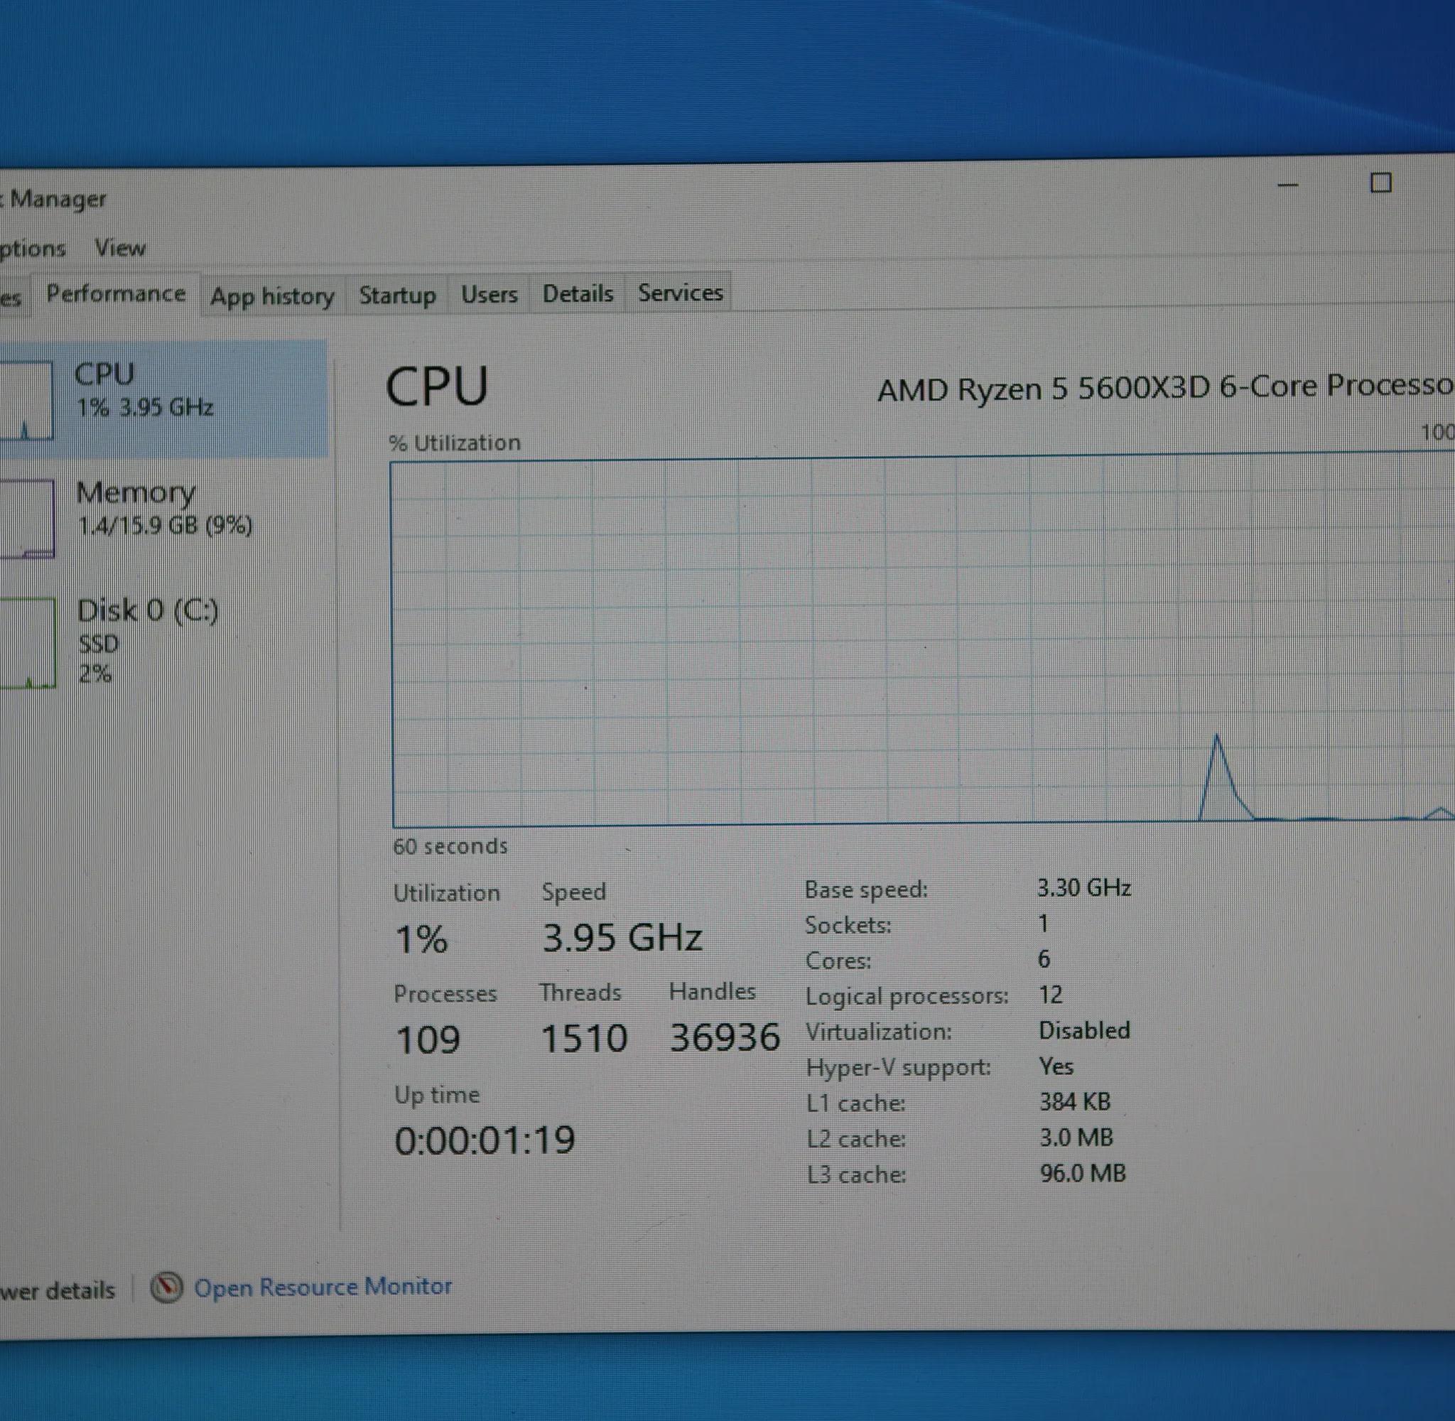
Task: Click the threads count 1510
Action: [x=583, y=1038]
